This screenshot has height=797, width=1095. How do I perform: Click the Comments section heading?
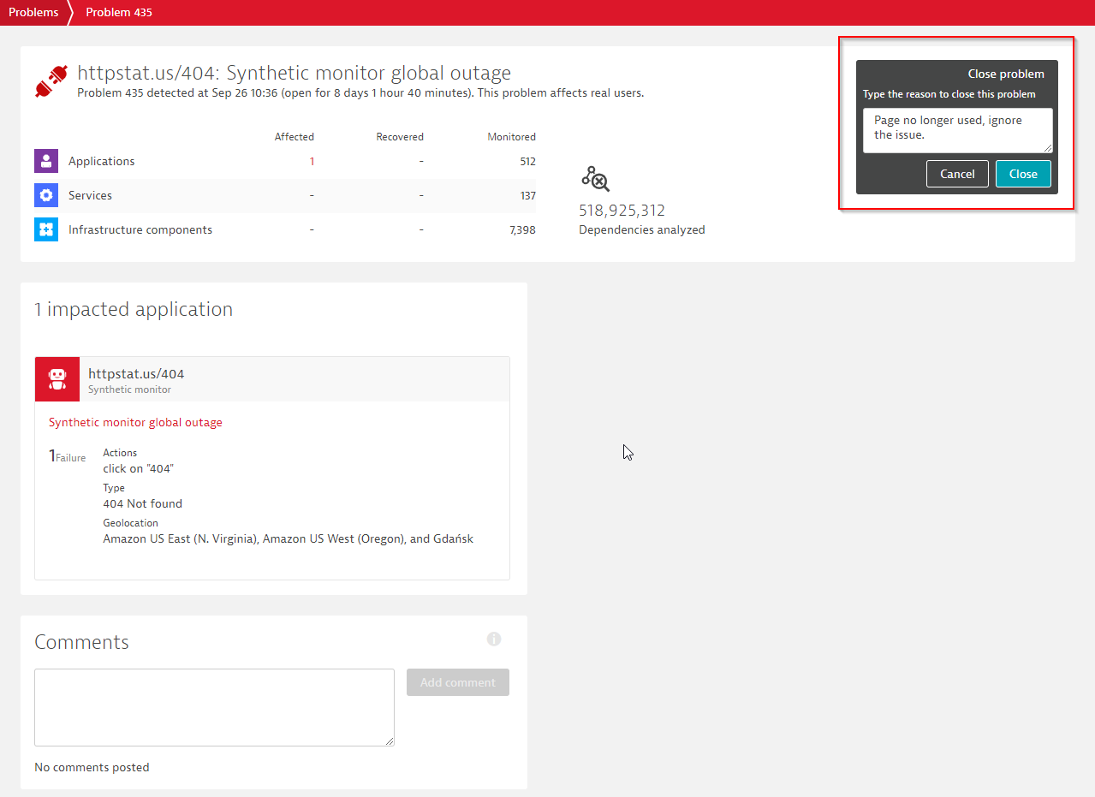click(x=81, y=642)
